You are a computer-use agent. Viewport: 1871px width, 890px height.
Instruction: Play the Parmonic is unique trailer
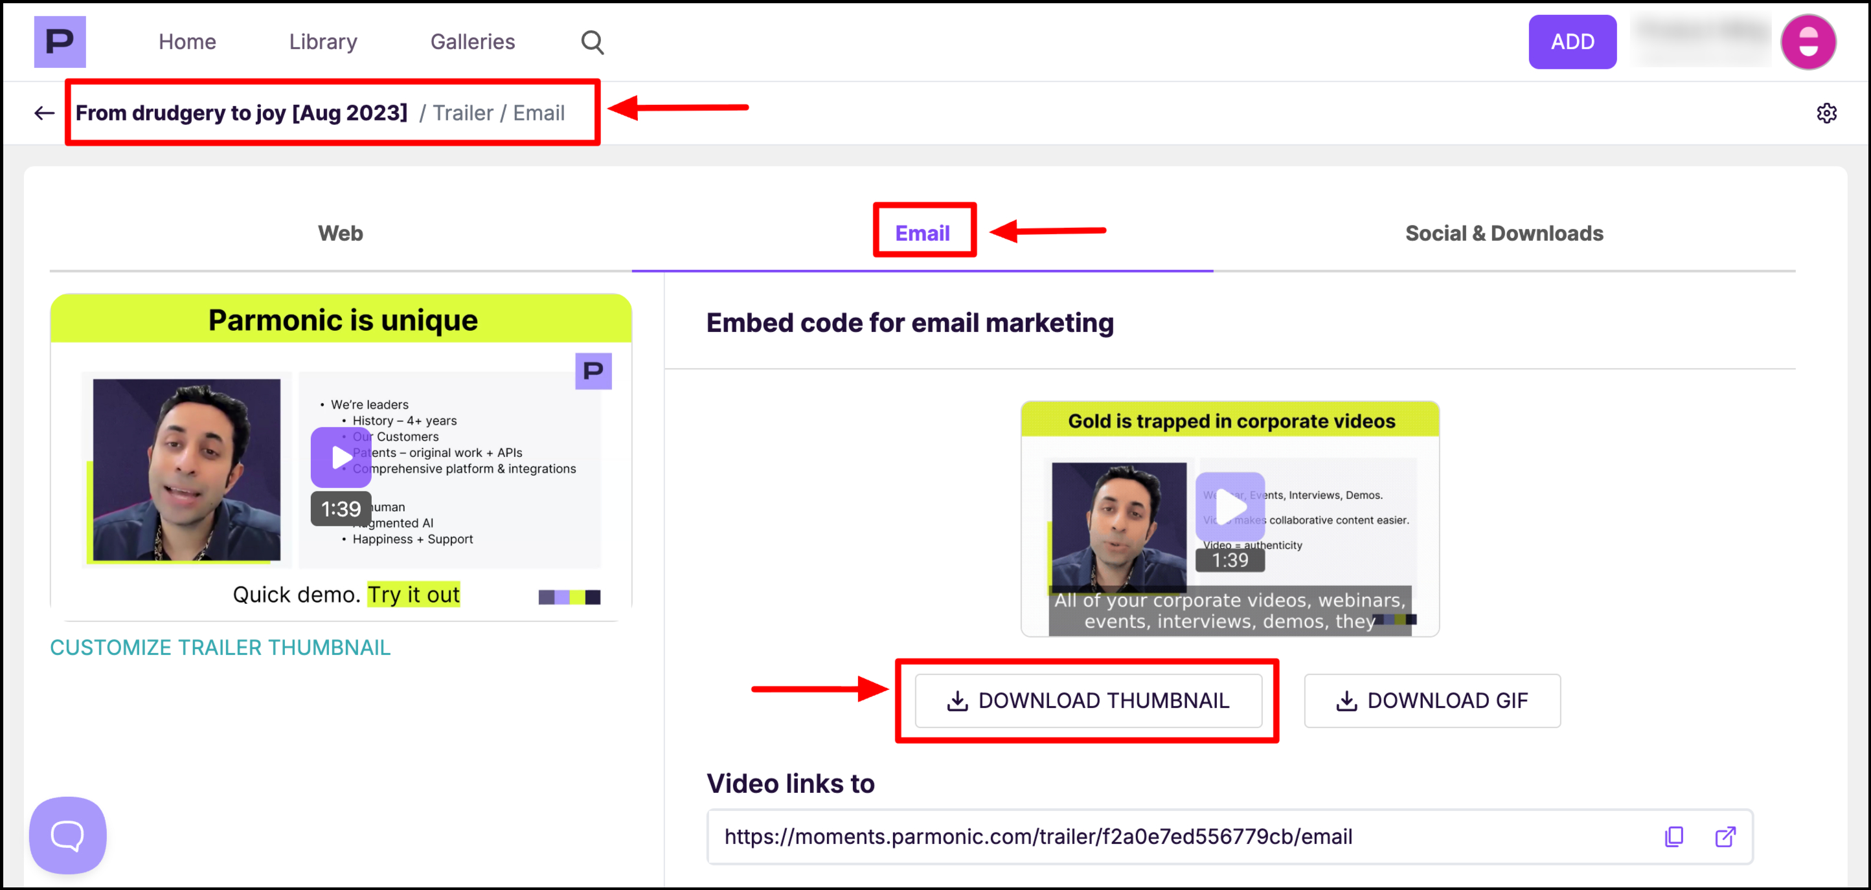click(341, 458)
